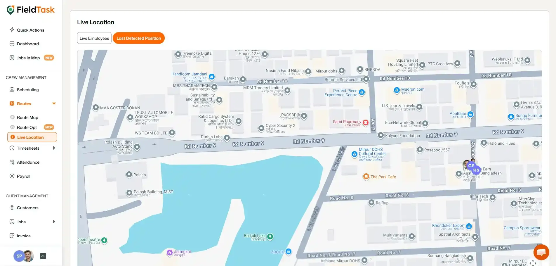Click WS TEAM BD LTD pin
This screenshot has width=556, height=266.
[x=172, y=133]
